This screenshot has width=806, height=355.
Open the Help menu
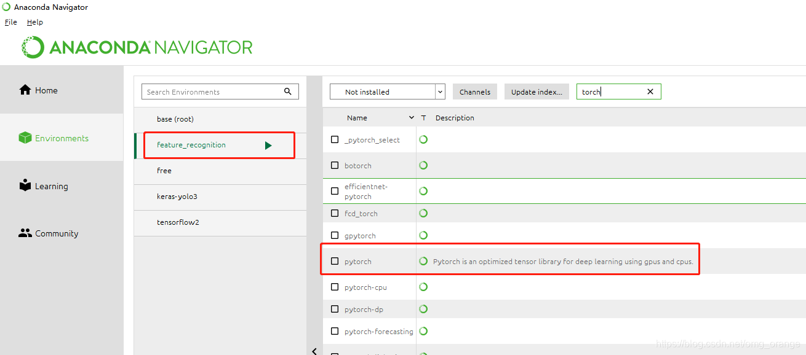pos(35,22)
